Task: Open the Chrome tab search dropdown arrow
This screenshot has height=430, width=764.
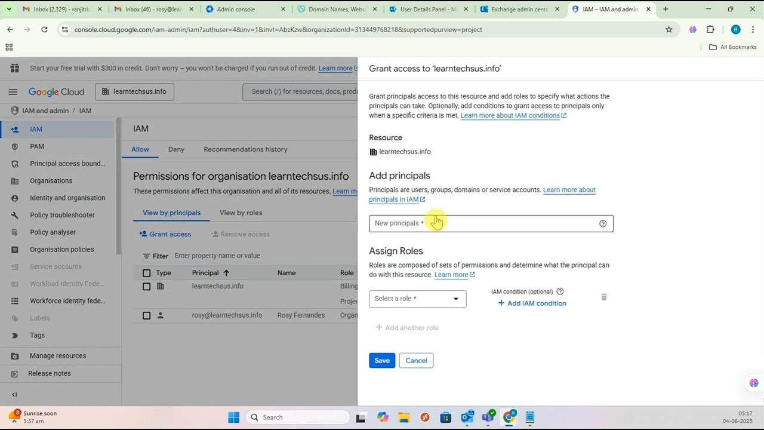Action: 8,9
